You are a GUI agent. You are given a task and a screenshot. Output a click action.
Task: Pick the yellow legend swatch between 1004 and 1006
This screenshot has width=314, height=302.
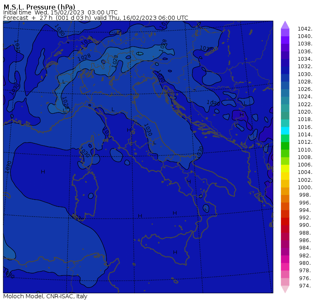tap(285, 169)
